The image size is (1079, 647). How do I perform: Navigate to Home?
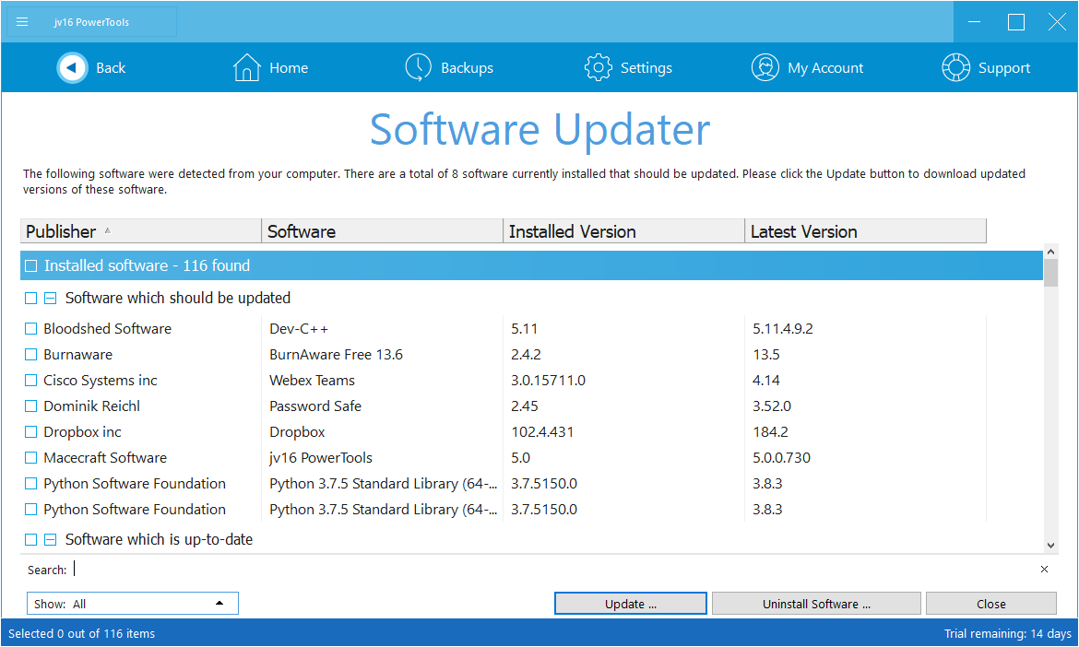245,67
